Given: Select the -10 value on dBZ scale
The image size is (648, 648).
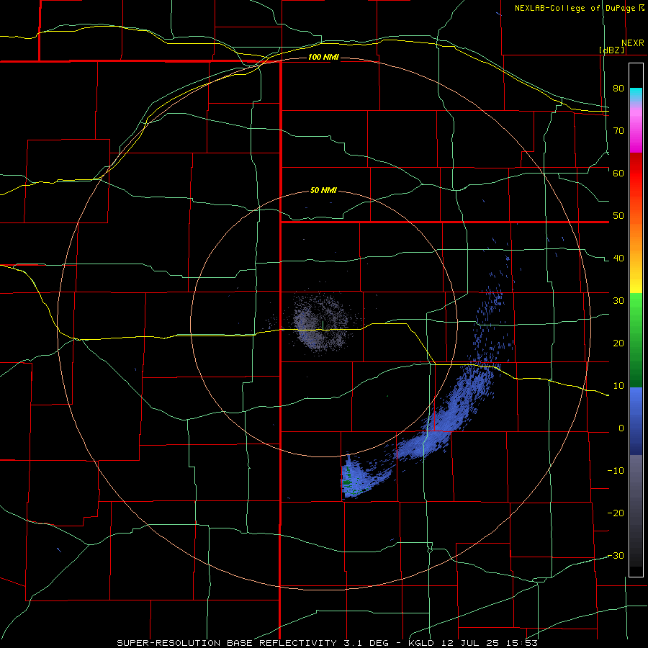Looking at the screenshot, I should pos(616,471).
